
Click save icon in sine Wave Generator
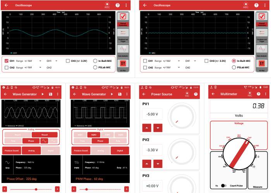50,94
